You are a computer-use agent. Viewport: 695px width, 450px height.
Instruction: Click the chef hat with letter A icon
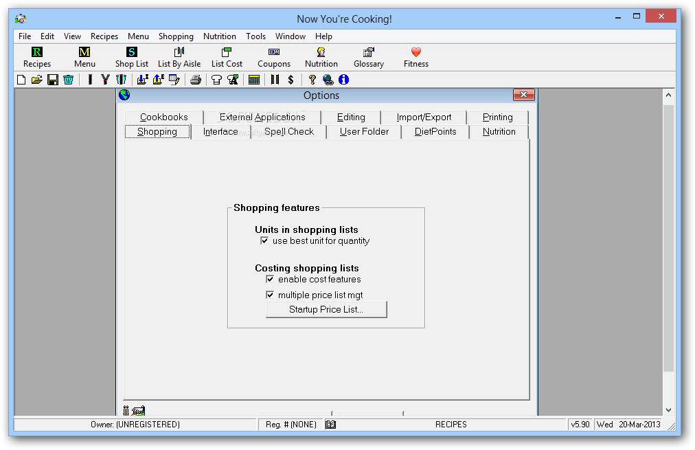point(233,80)
